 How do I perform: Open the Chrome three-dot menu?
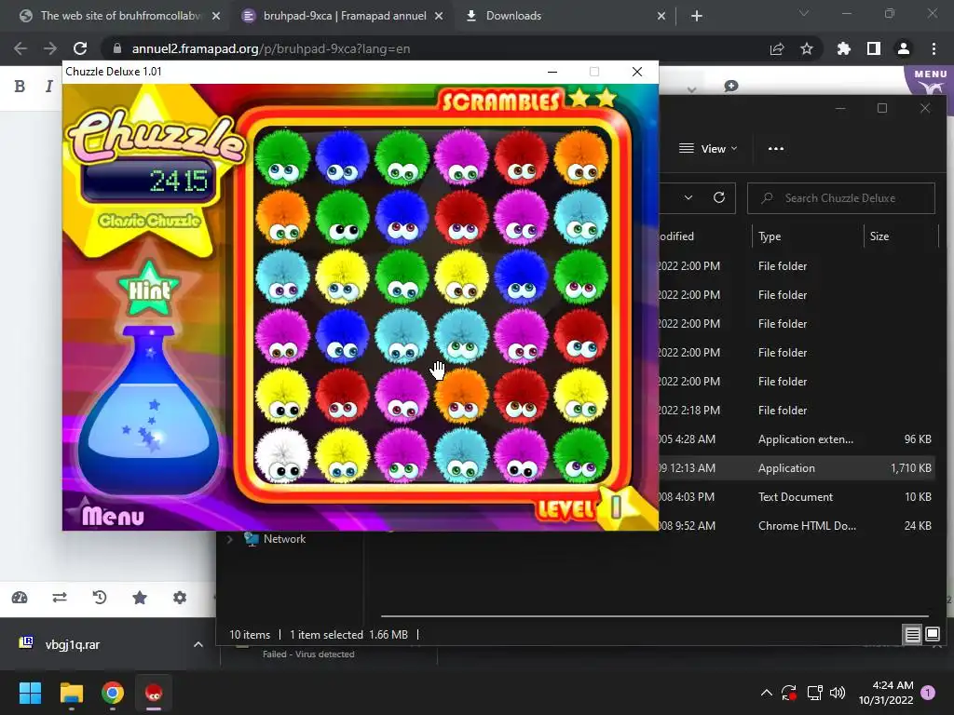point(934,48)
